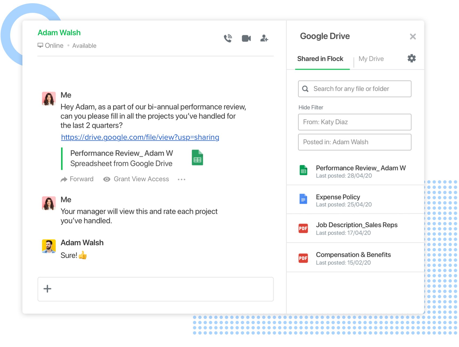Forward the Performance Review spreadsheet
Viewport: 459px width, 347px height.
tap(77, 179)
